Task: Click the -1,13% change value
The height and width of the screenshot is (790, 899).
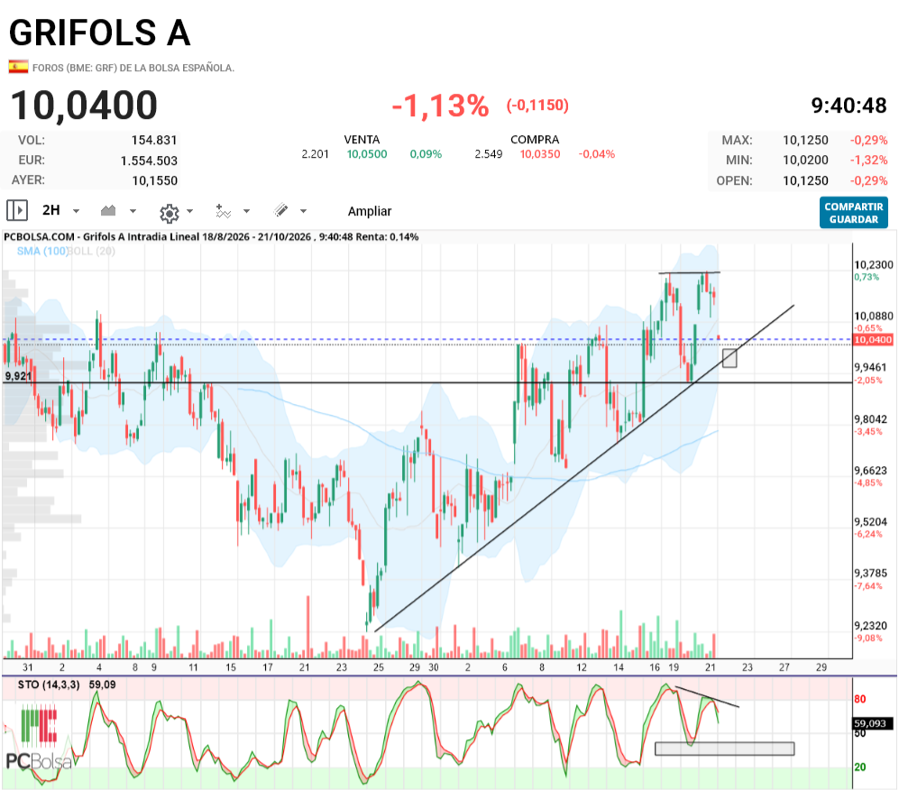Action: tap(440, 106)
